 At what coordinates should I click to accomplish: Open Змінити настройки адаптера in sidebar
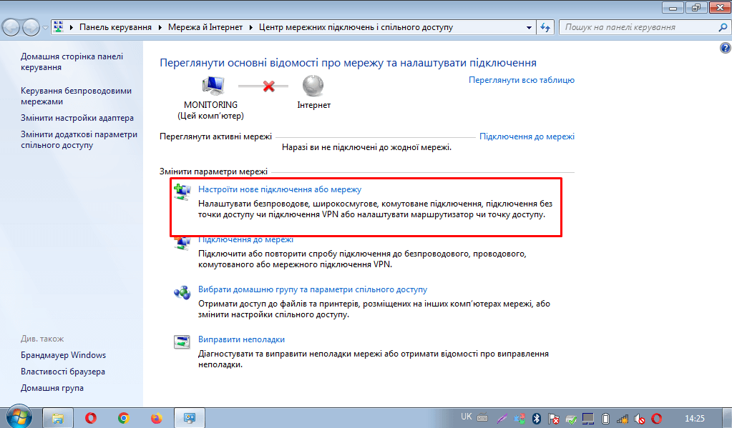pyautogui.click(x=77, y=118)
